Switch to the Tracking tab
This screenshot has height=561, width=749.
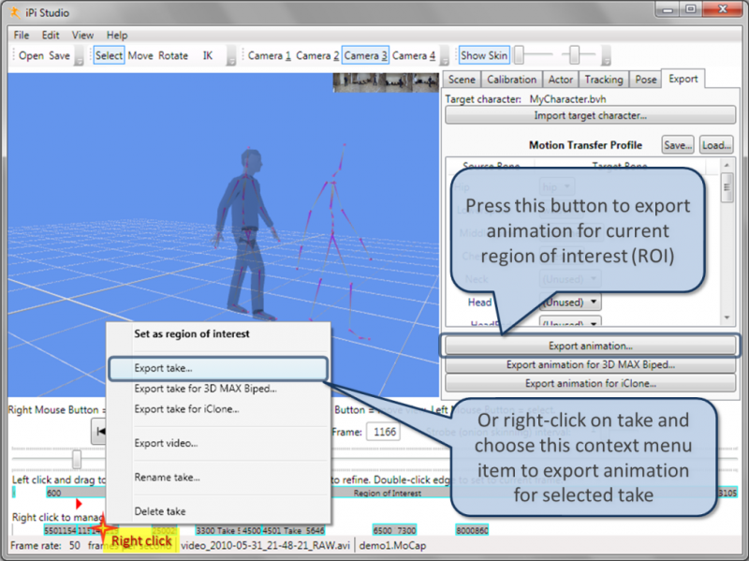pos(604,80)
